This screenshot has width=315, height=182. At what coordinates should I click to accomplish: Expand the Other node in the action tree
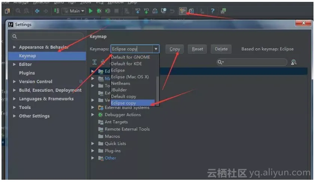click(93, 158)
